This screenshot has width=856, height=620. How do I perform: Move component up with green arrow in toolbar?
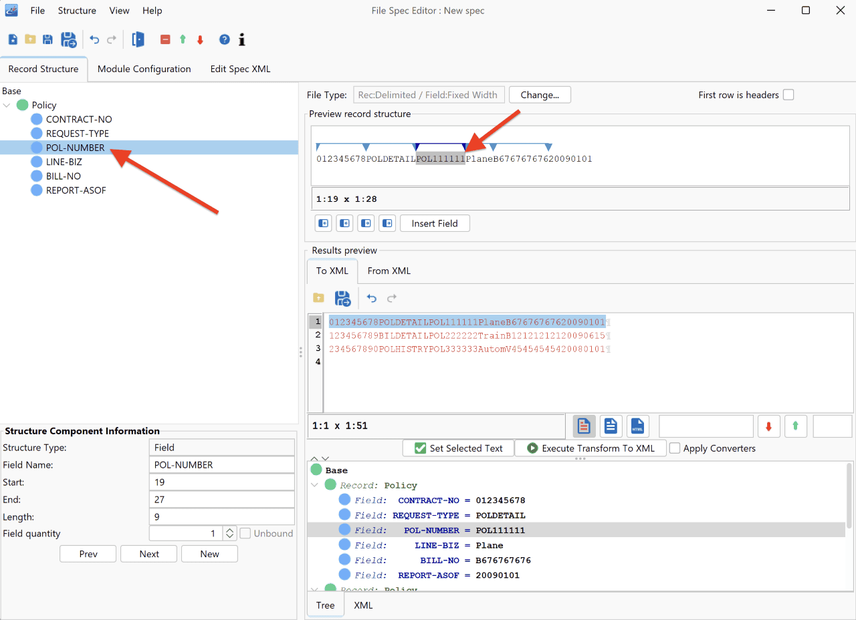tap(183, 39)
